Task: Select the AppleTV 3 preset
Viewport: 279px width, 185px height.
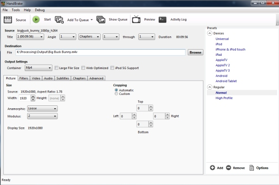Action: coord(222,71)
